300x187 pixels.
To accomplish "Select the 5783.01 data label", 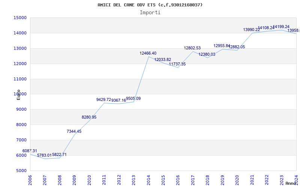I will (x=44, y=156).
